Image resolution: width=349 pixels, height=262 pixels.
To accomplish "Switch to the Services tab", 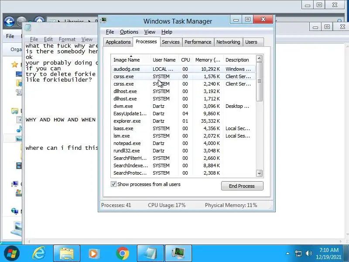I will tap(171, 42).
